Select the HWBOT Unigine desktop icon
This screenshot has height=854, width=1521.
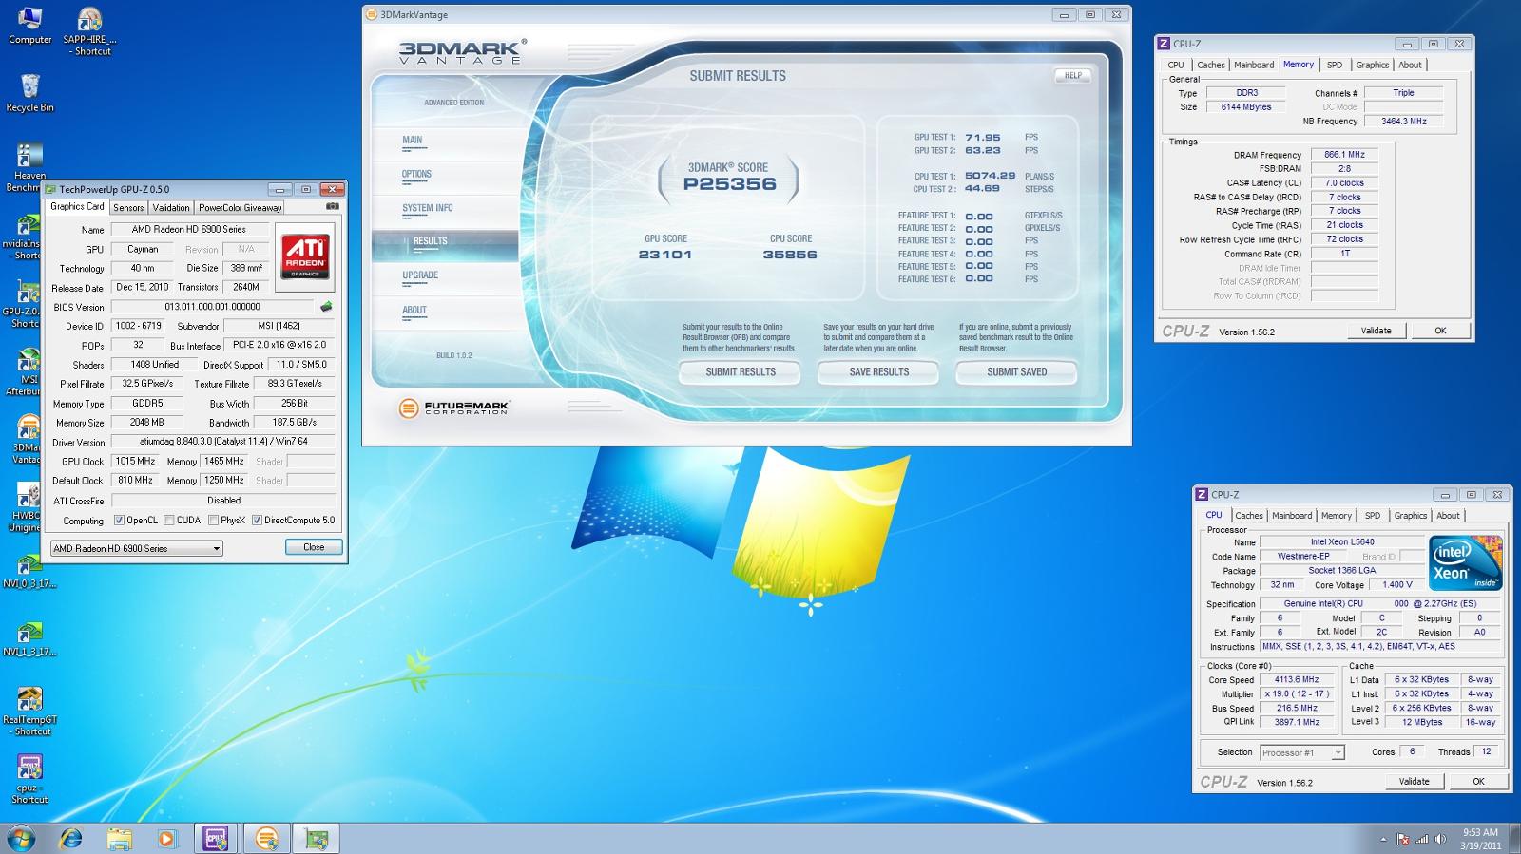(25, 508)
